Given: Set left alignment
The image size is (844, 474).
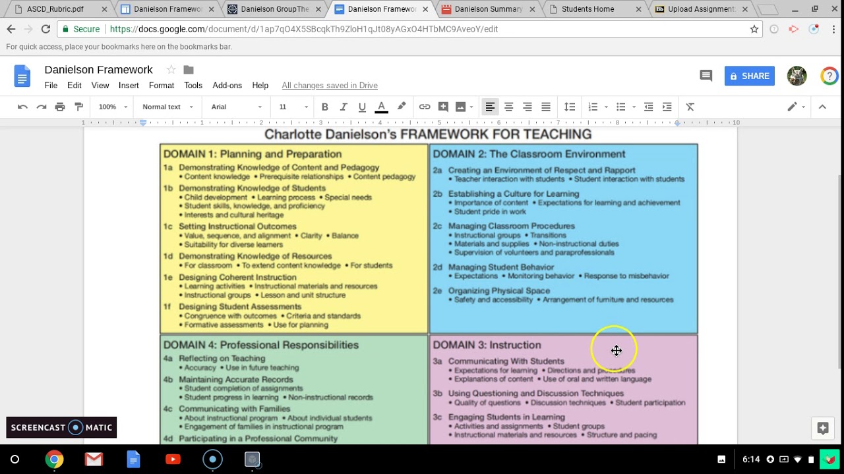Looking at the screenshot, I should coord(490,107).
